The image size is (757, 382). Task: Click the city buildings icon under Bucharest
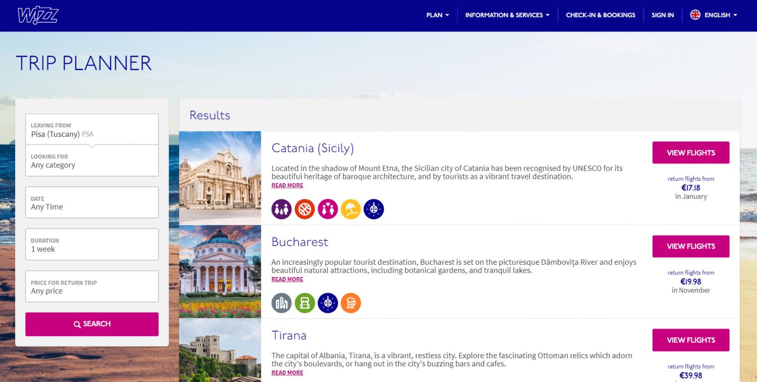[x=282, y=303]
